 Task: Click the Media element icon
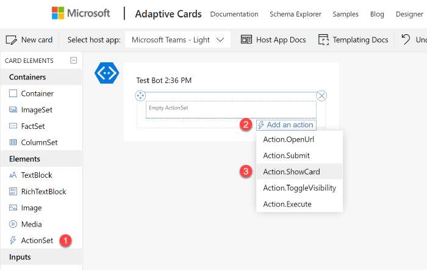tap(13, 224)
